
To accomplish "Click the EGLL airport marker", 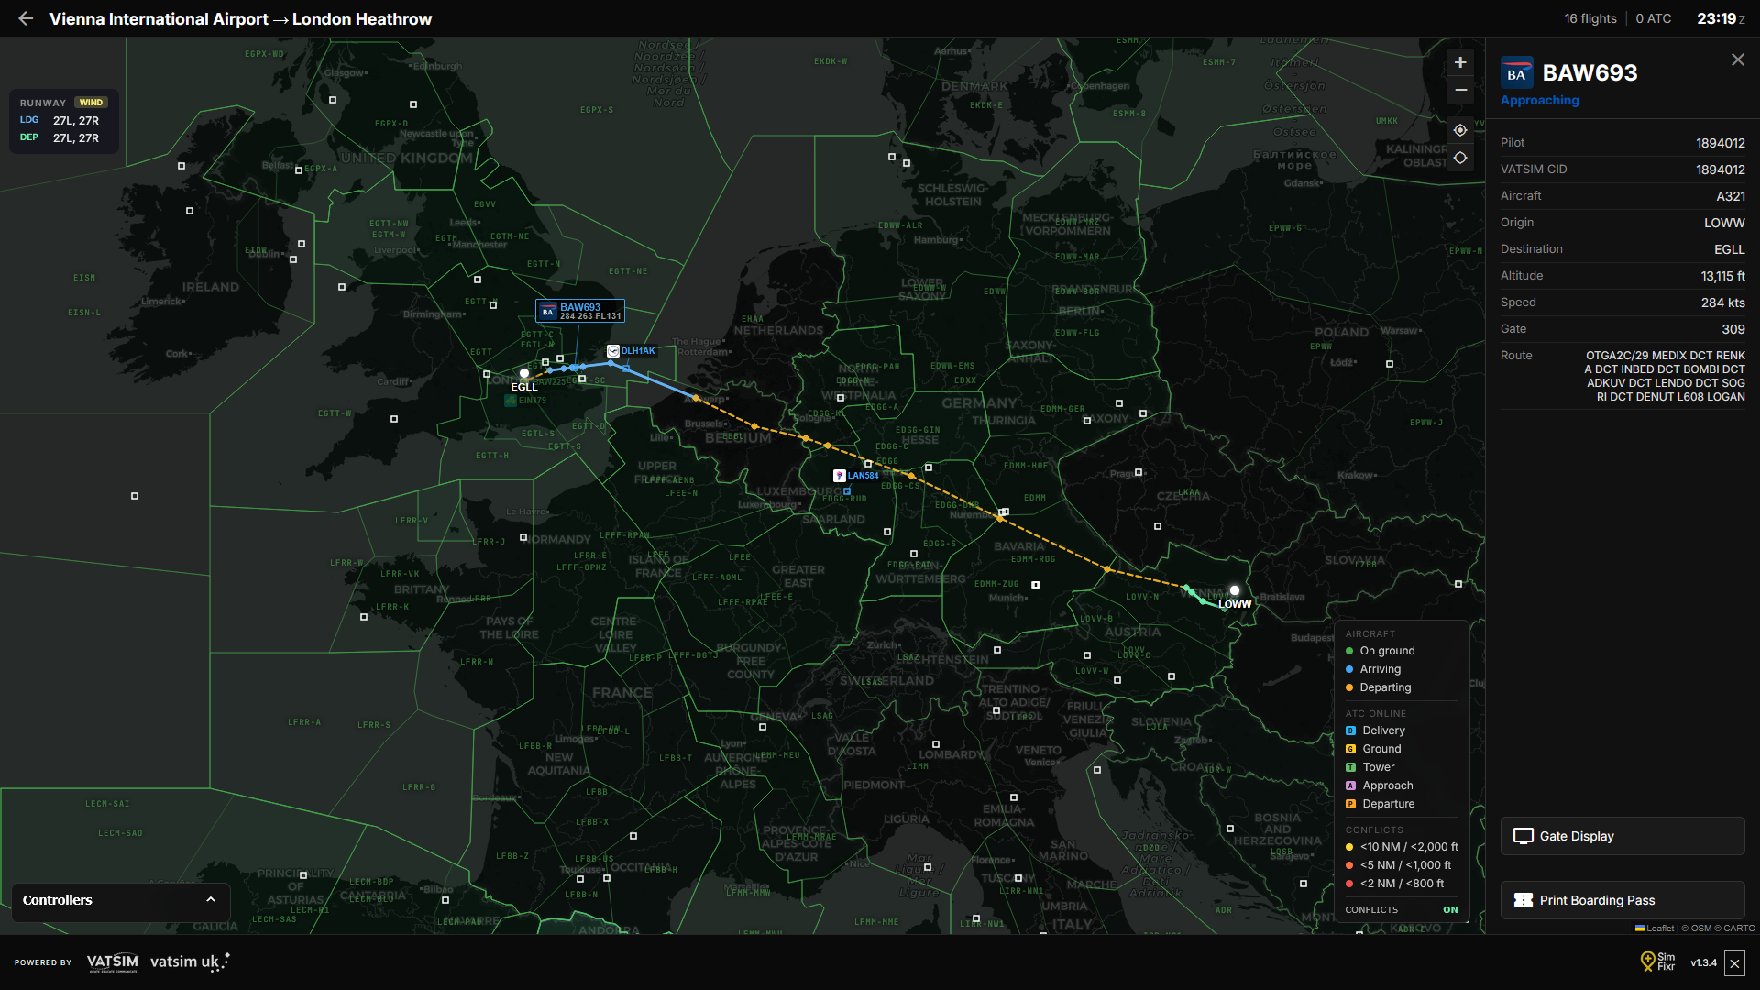I will tap(524, 373).
